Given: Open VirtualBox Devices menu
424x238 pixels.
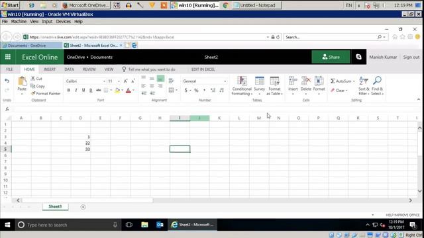Looking at the screenshot, I should 64,21.
